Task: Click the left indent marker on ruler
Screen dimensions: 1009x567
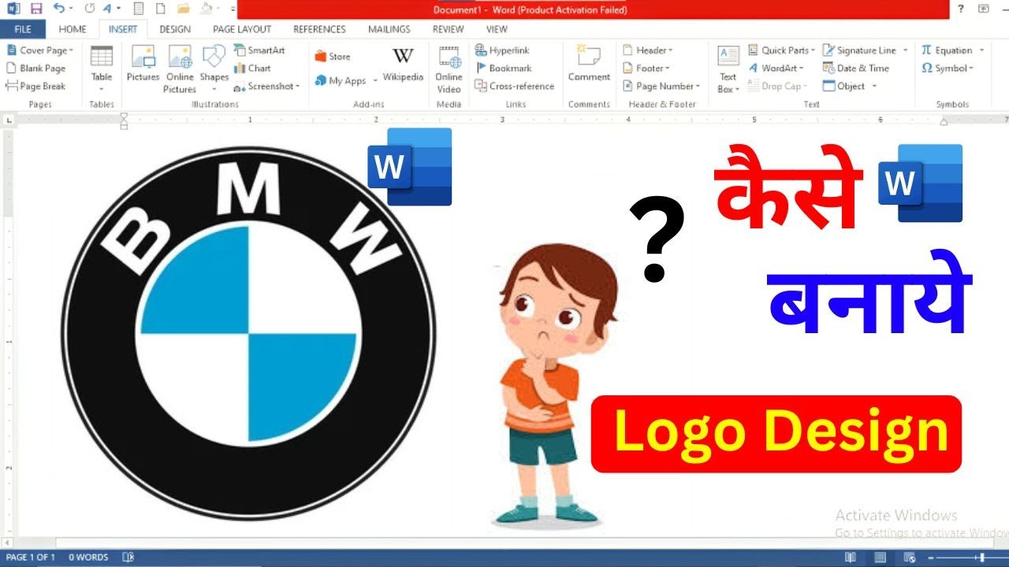Action: pos(124,120)
